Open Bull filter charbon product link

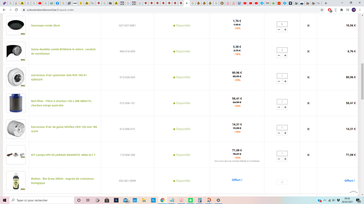62,103
